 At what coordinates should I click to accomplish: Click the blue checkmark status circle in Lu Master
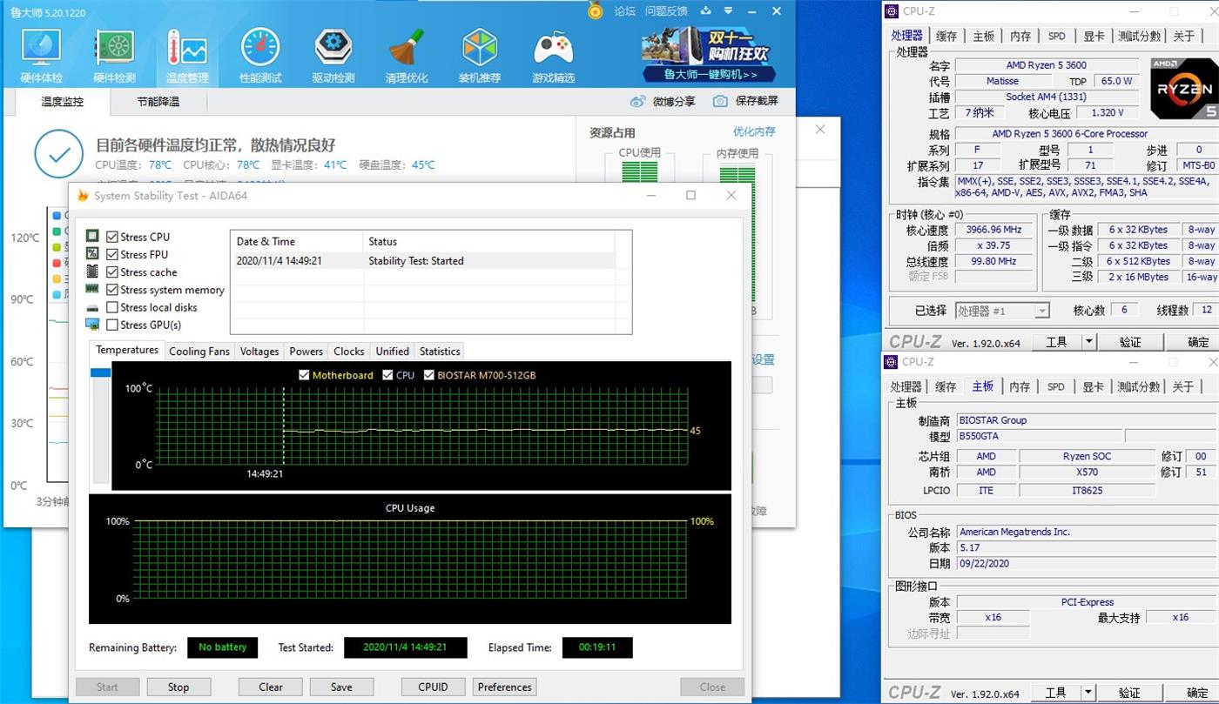58,155
